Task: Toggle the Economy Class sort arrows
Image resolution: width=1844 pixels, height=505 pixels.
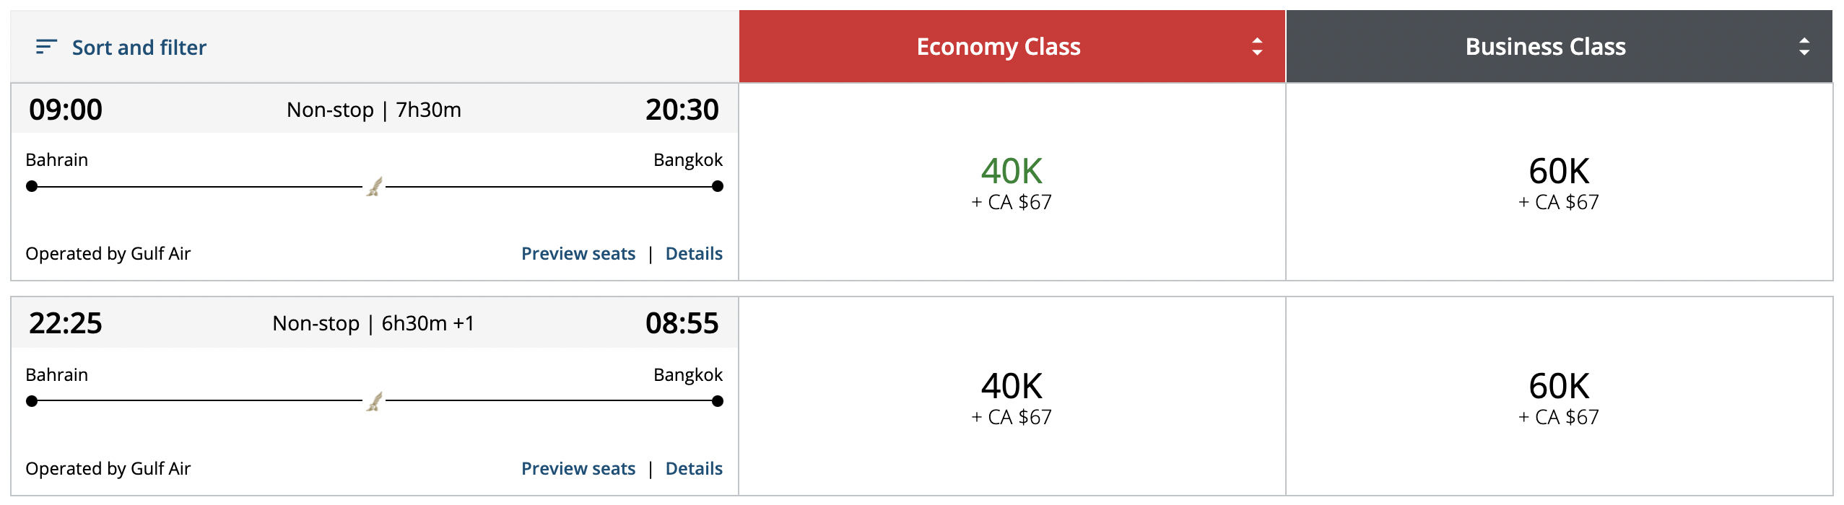Action: coord(1257,47)
